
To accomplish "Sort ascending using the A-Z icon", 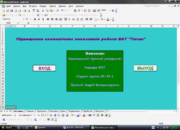I will point(85,10).
